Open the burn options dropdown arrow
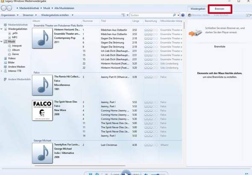 point(251,15)
